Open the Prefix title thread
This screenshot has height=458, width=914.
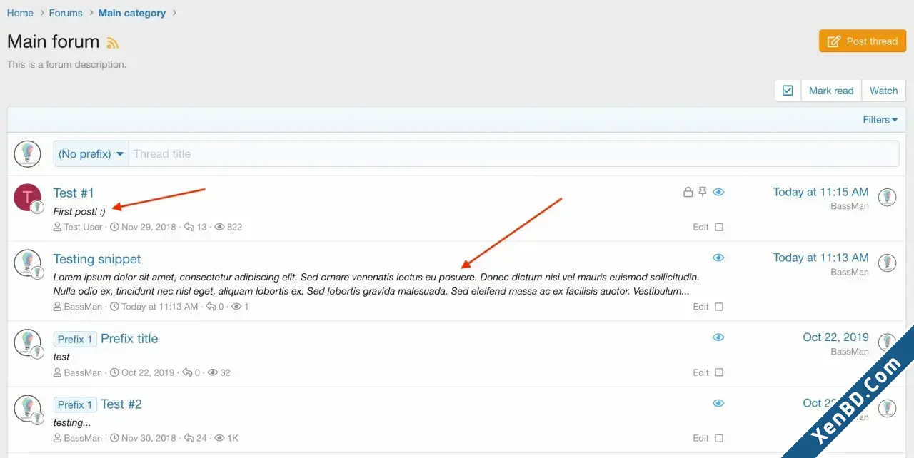click(129, 338)
